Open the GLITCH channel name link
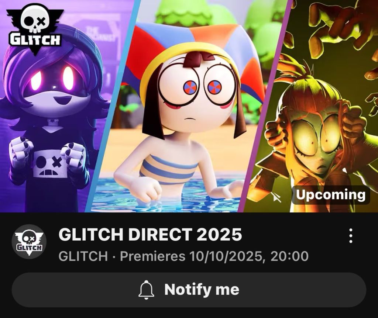This screenshot has width=378, height=318. [x=83, y=256]
